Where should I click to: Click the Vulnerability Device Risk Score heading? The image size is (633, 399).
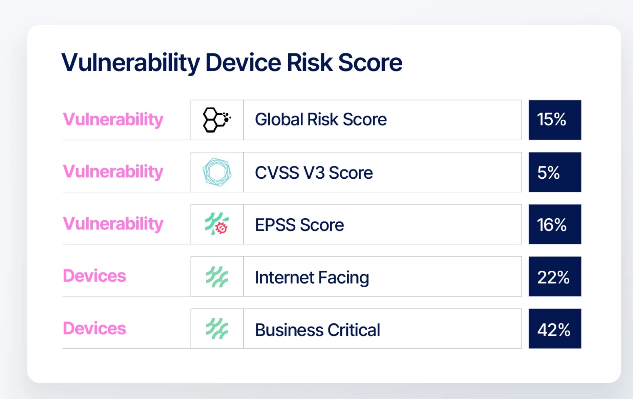point(232,63)
